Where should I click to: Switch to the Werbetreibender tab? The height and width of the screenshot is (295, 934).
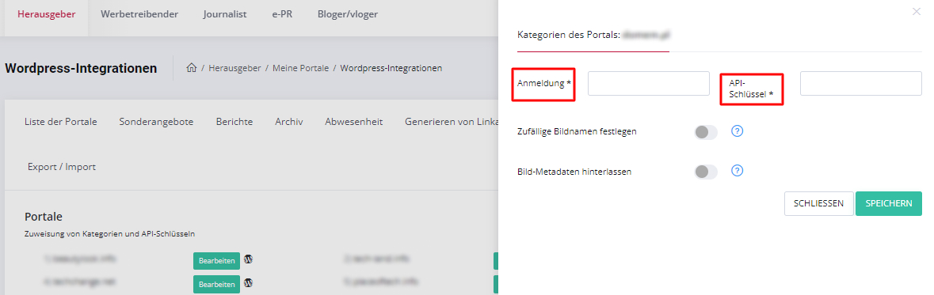tap(139, 14)
